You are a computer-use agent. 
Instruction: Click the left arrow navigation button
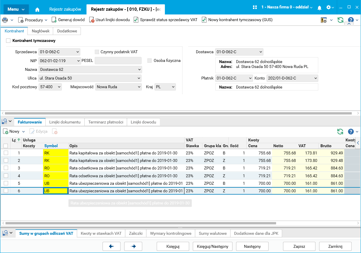[111, 246]
